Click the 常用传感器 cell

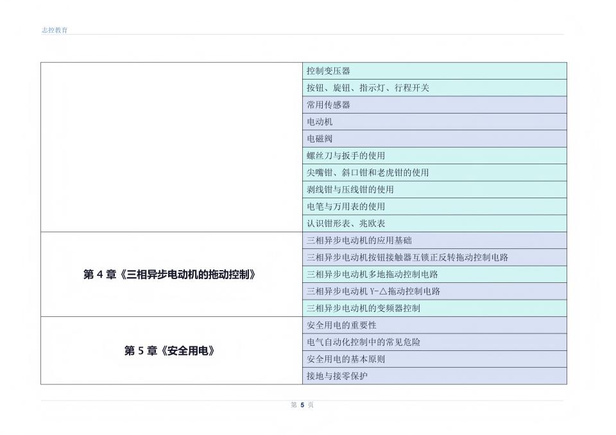point(434,105)
